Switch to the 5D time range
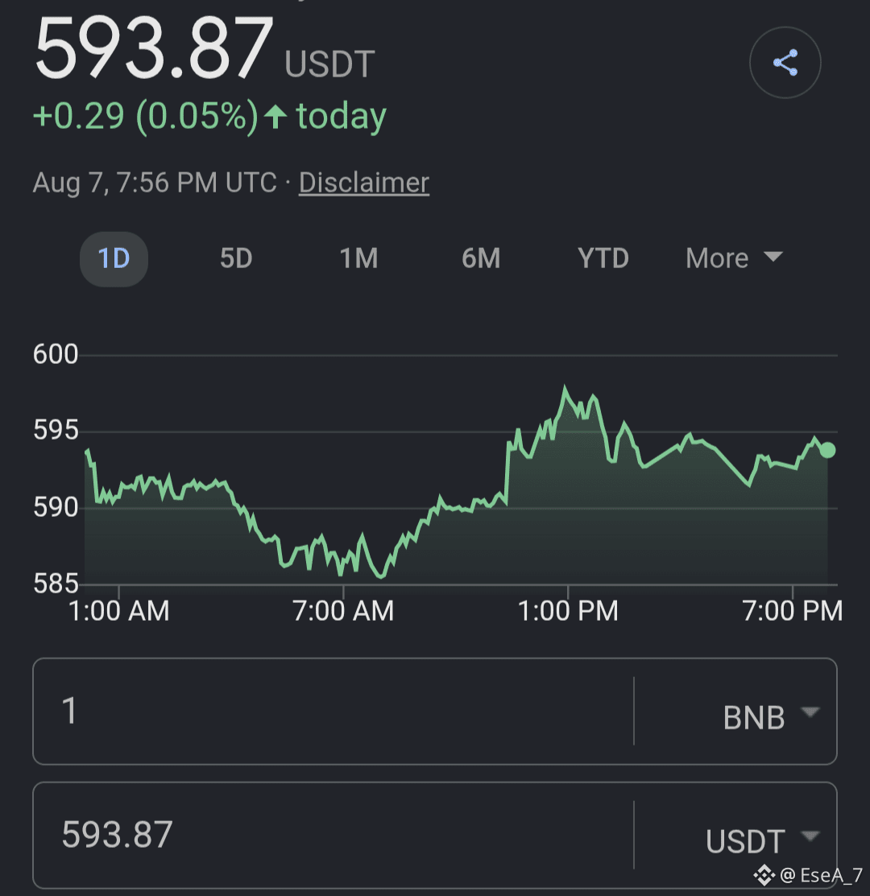The width and height of the screenshot is (870, 896). tap(236, 259)
